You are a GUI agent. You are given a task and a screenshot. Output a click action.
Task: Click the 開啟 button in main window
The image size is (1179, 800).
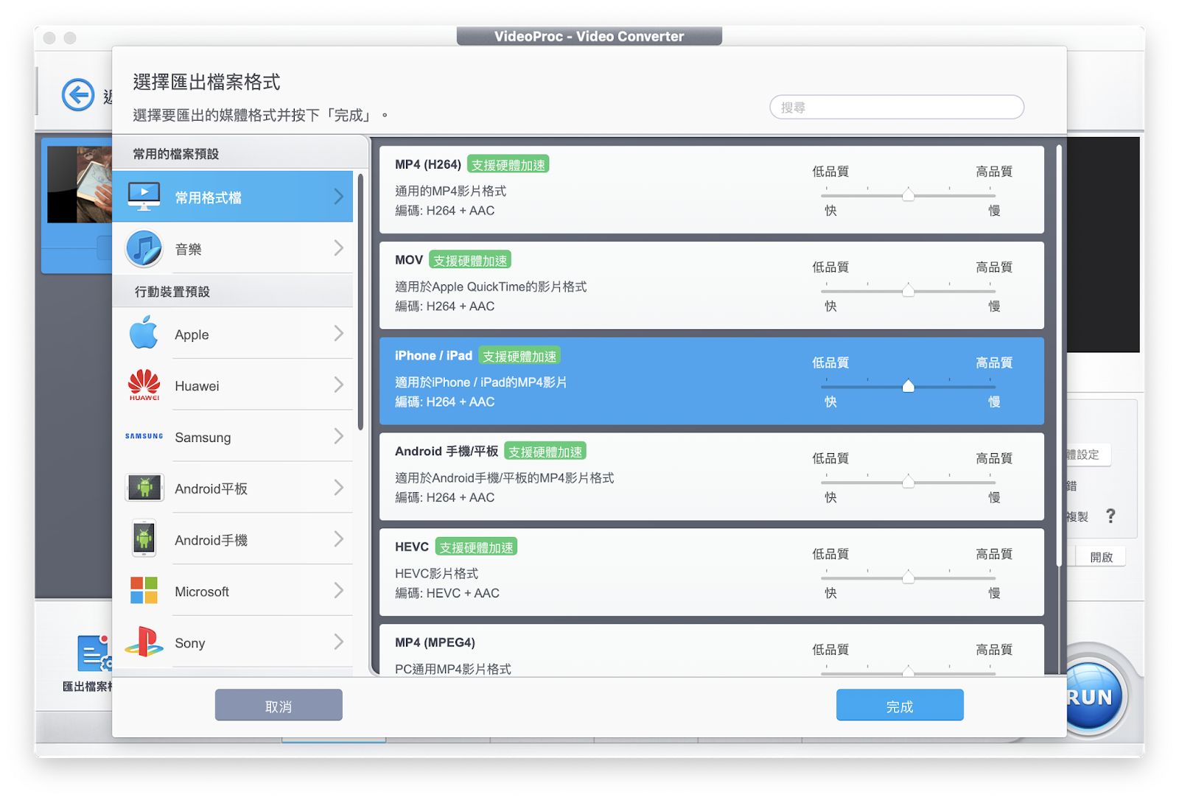click(1101, 557)
